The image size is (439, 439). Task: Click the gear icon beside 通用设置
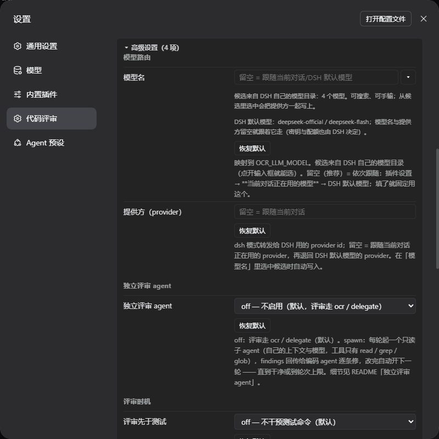pos(18,46)
